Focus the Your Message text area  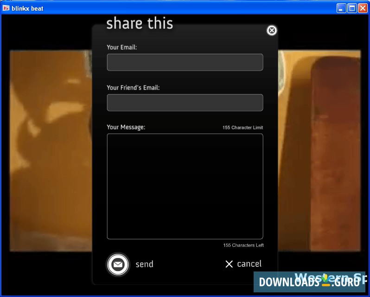point(185,187)
